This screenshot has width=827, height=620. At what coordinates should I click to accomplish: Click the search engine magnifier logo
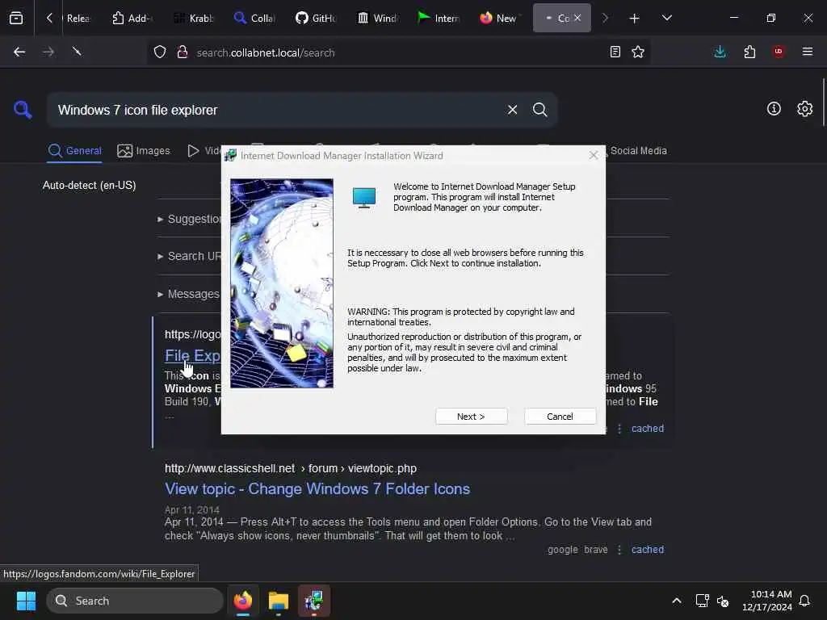(23, 110)
